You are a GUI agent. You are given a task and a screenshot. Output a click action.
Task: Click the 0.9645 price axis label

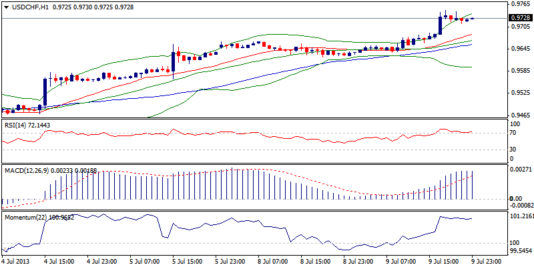point(518,49)
